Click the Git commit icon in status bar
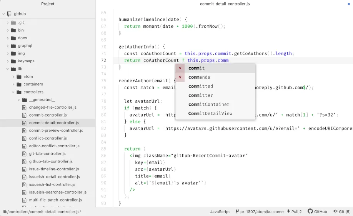The height and width of the screenshot is (216, 353). pyautogui.click(x=335, y=211)
